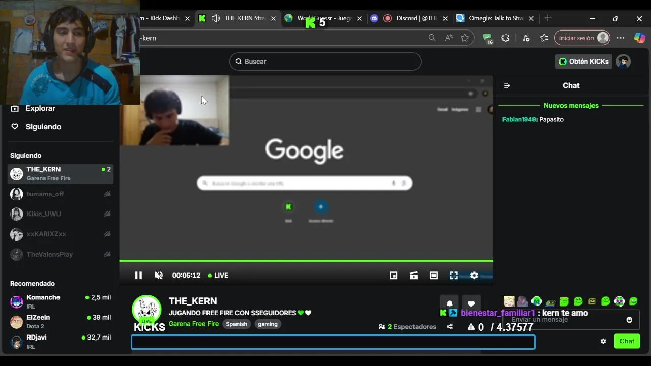The width and height of the screenshot is (651, 366).
Task: Switch to the WorldGuessr browser tab
Action: tap(323, 18)
